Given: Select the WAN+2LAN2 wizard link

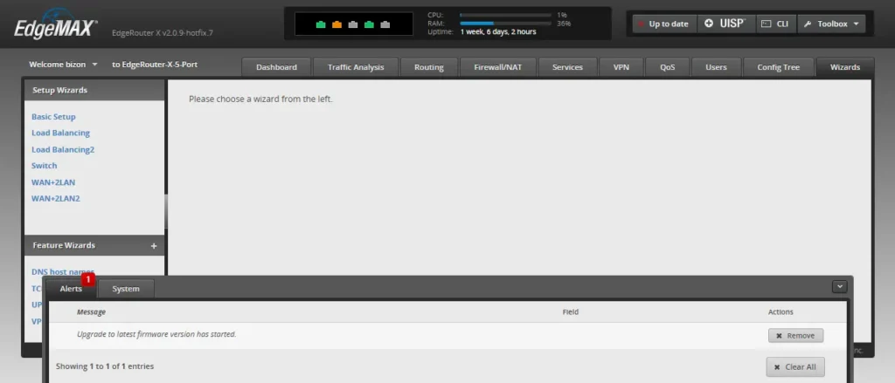Looking at the screenshot, I should tap(55, 198).
